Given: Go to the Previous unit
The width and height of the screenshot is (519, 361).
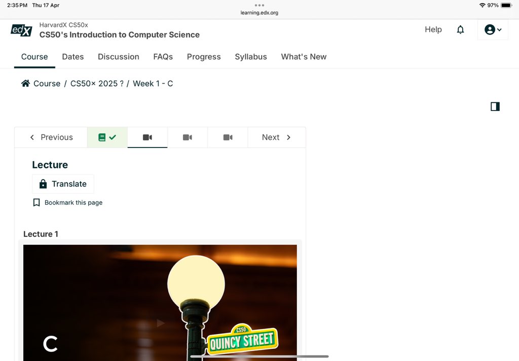Looking at the screenshot, I should tap(51, 137).
